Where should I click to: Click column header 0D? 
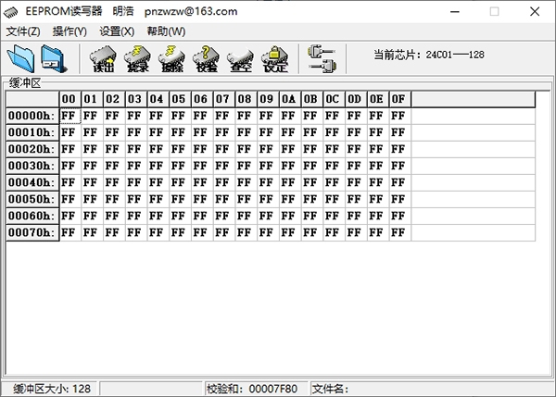pyautogui.click(x=356, y=99)
